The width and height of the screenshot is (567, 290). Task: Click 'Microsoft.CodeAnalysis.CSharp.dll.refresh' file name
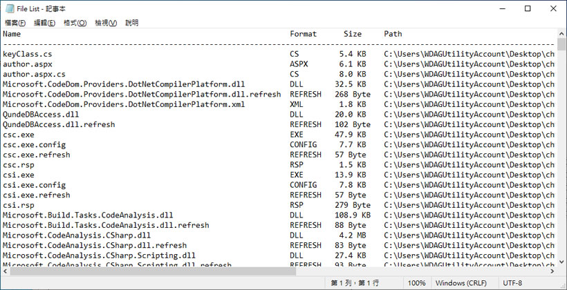95,246
